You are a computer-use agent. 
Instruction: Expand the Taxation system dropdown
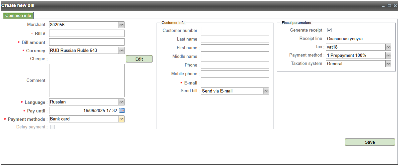pos(388,64)
